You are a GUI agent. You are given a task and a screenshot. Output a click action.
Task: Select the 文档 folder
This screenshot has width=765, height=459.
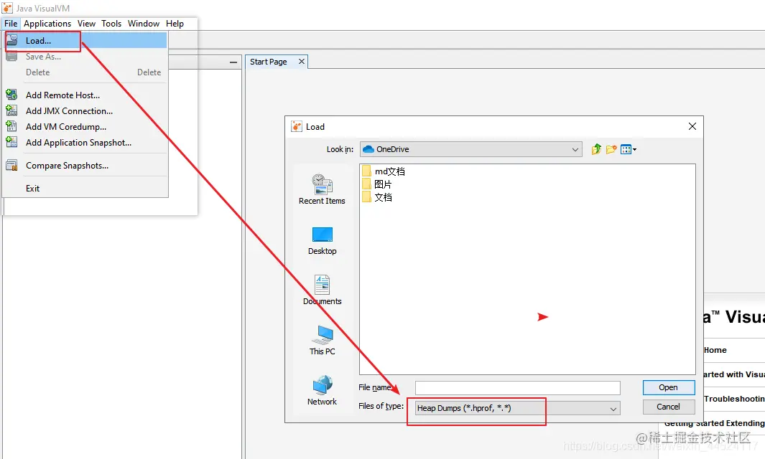click(x=377, y=197)
